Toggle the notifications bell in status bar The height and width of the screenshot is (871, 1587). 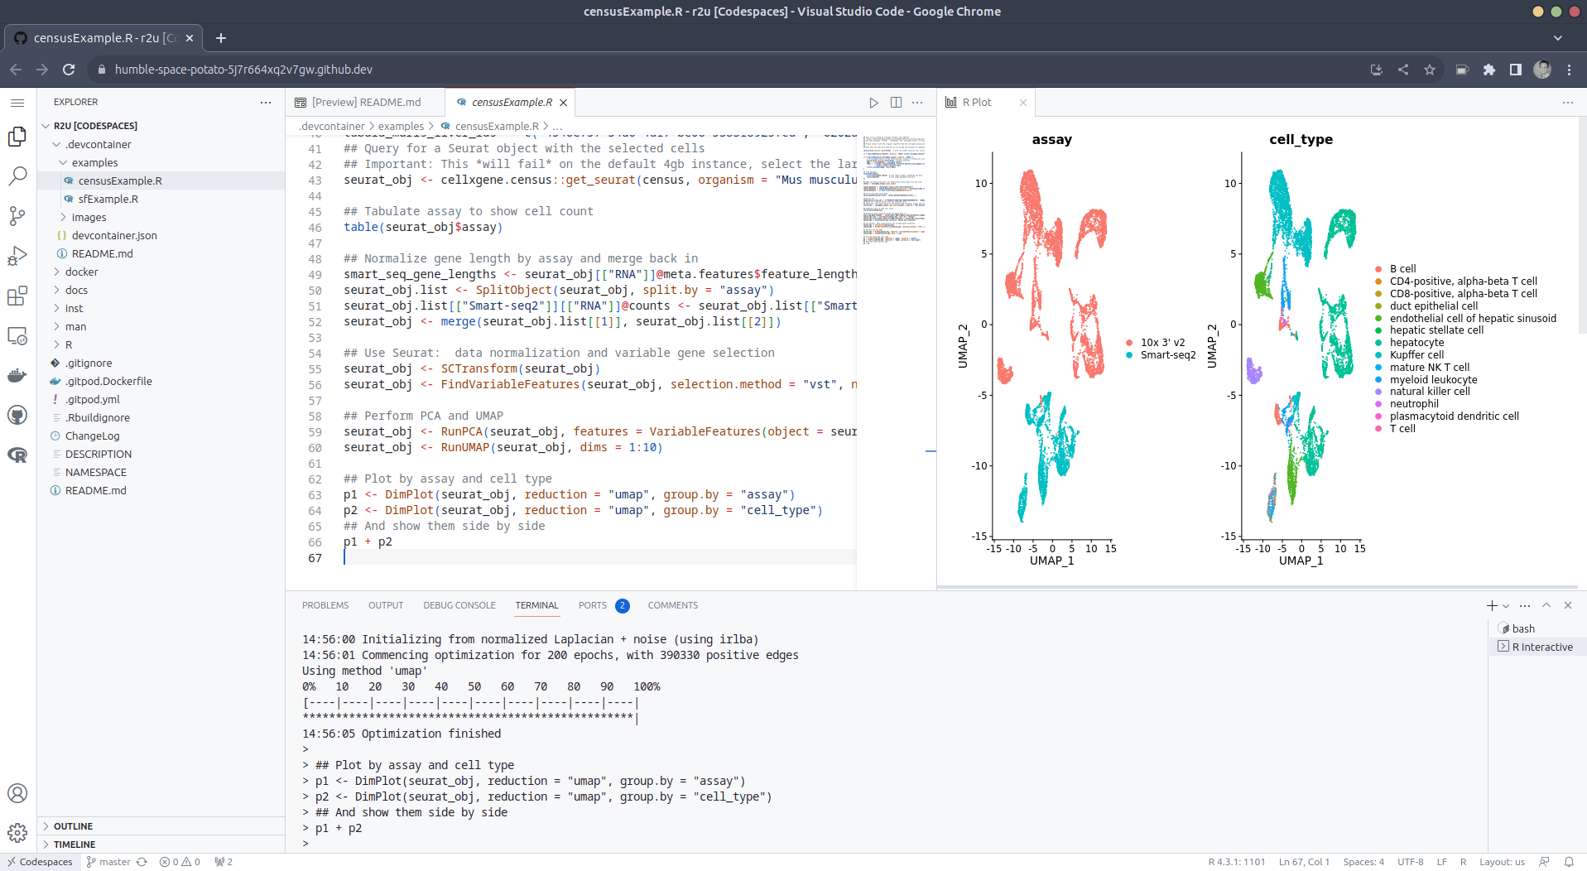tap(1569, 862)
